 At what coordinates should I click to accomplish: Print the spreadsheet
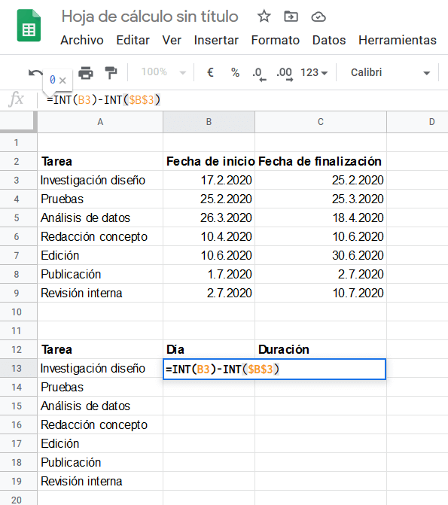coord(86,73)
